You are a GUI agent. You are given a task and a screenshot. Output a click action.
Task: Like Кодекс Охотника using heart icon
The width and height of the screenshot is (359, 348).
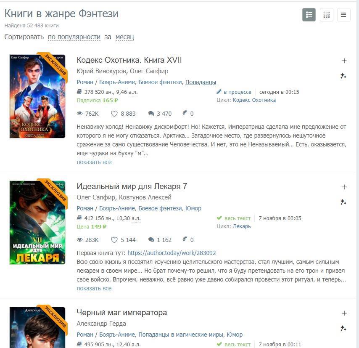click(x=114, y=114)
